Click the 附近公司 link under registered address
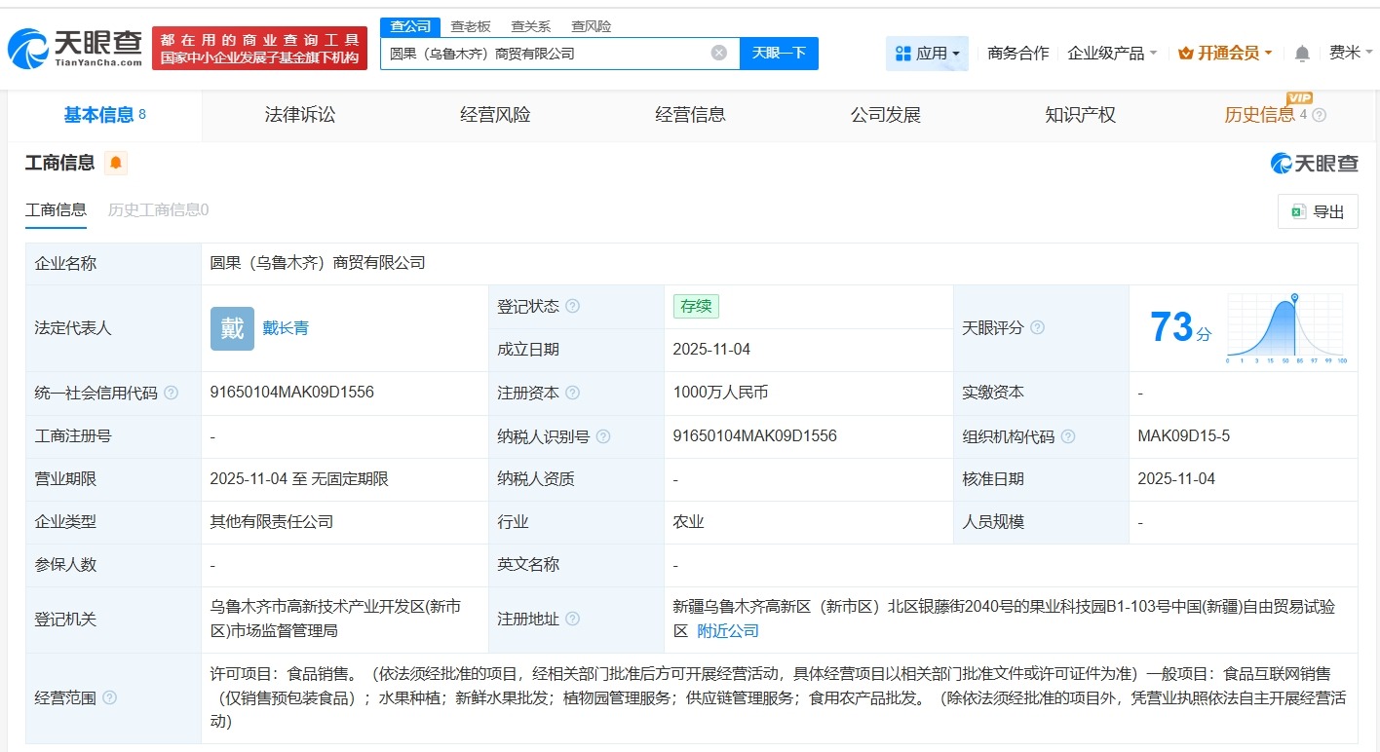1380x752 pixels. pyautogui.click(x=726, y=630)
